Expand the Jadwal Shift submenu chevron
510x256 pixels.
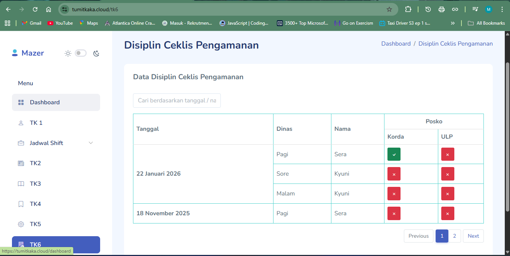91,143
